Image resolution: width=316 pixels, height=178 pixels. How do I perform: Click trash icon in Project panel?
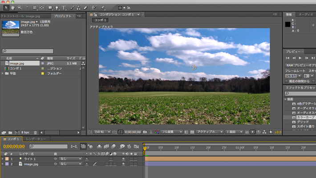pyautogui.click(x=35, y=132)
